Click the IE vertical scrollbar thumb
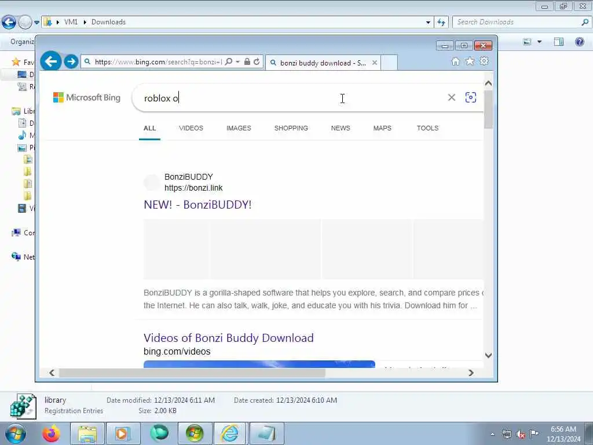Screen dimensions: 593x445 pyautogui.click(x=488, y=110)
